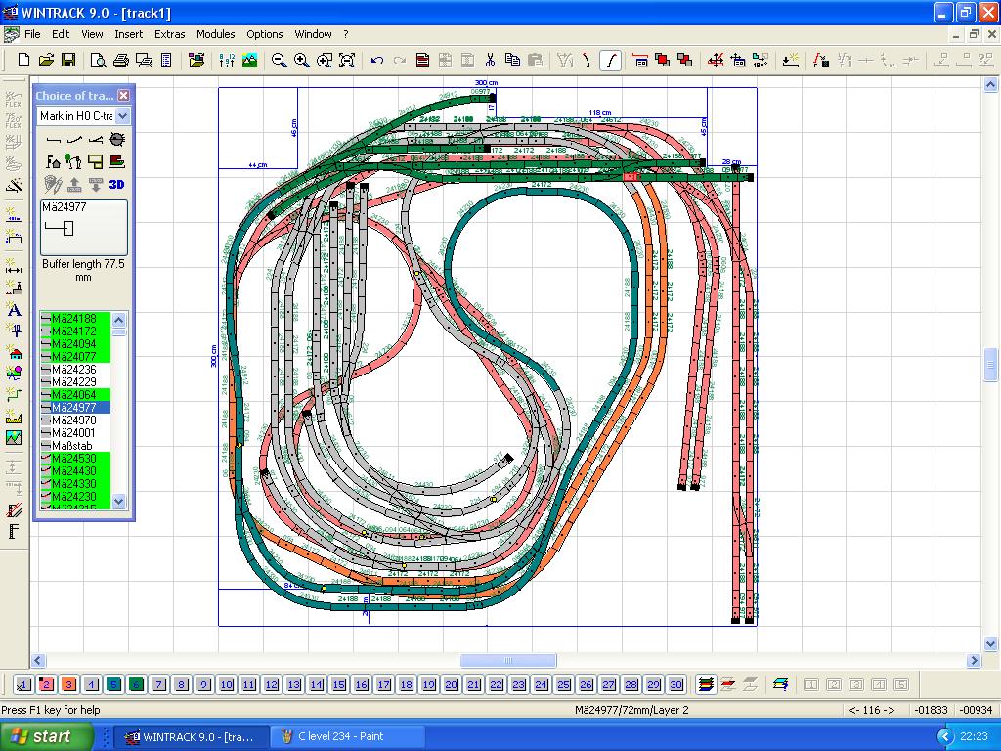Click the insert building icon in left toolbar
This screenshot has width=1001, height=751.
coord(14,352)
